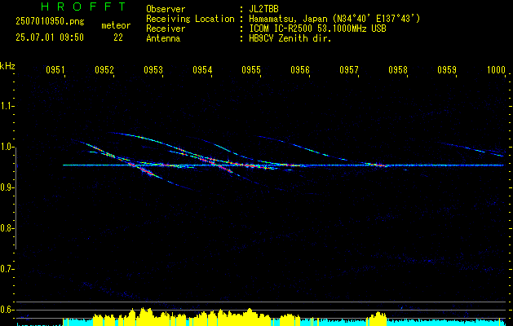Click ICOM IC-R2500 53.1000MHz USB text
513x326 pixels.
click(317, 29)
